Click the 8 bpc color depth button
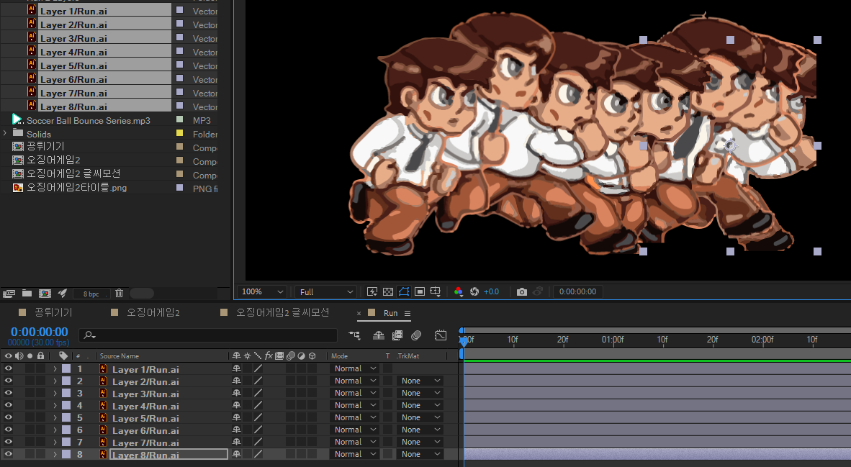 click(x=91, y=294)
